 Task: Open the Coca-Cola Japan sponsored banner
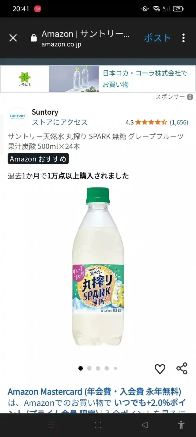coord(98,79)
